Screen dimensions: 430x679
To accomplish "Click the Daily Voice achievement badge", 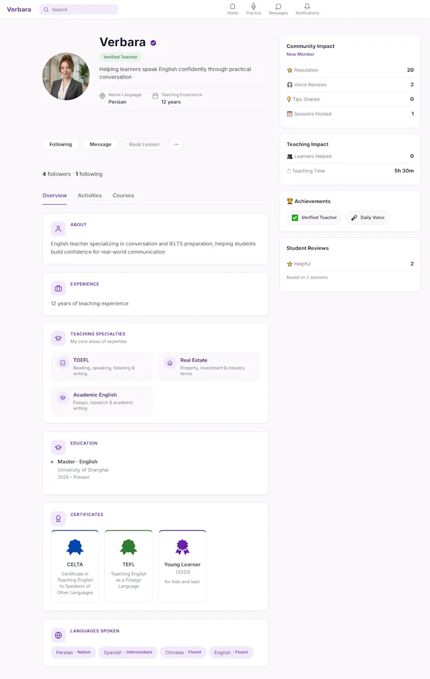I will click(x=367, y=217).
